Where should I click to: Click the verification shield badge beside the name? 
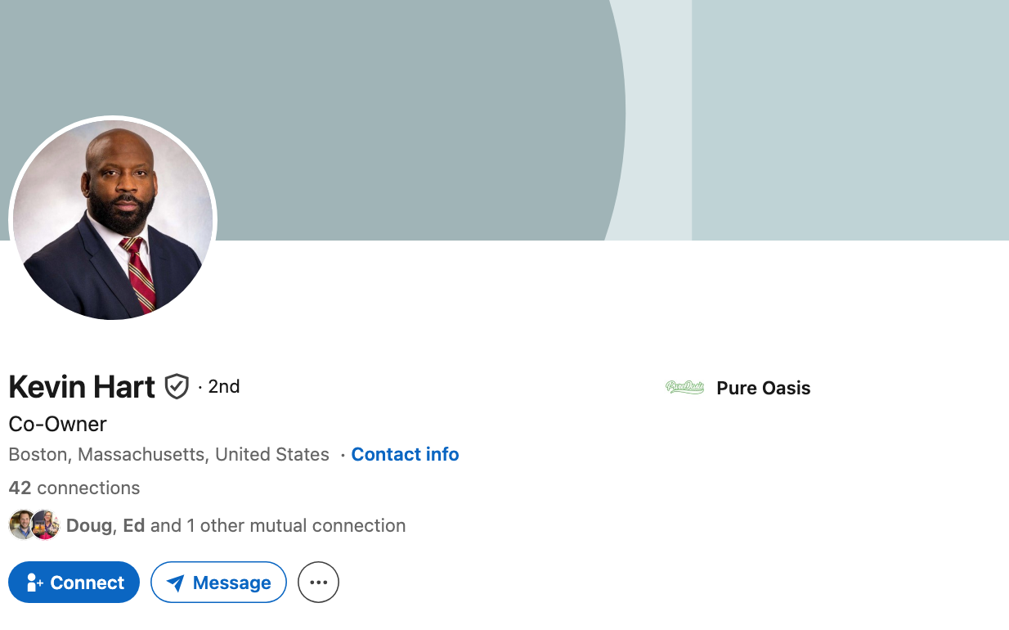coord(177,386)
